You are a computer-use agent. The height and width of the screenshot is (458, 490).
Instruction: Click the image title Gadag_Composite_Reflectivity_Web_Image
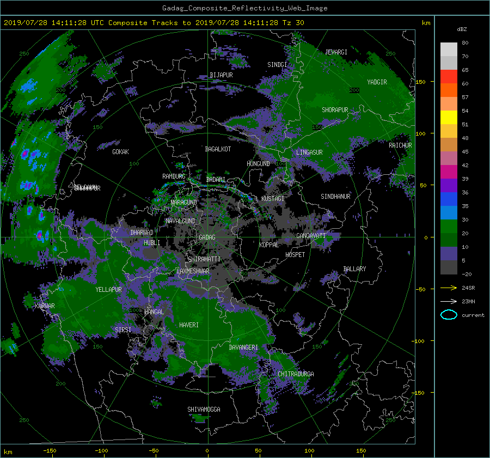point(244,8)
